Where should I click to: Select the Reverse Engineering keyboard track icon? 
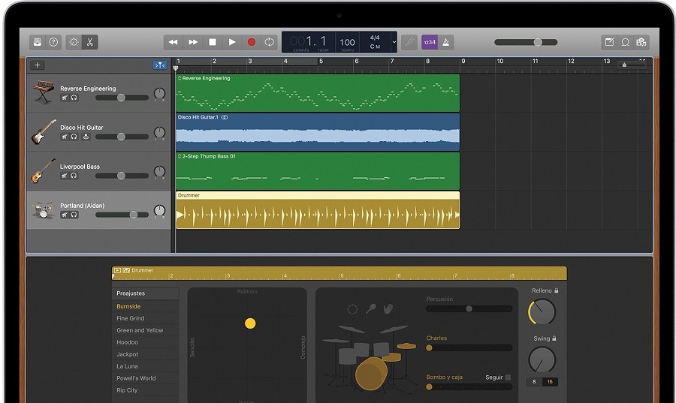[43, 92]
